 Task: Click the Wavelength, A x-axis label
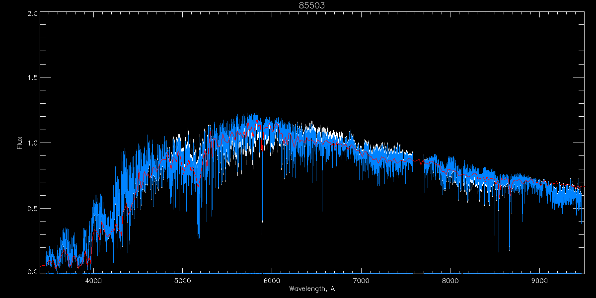[311, 289]
